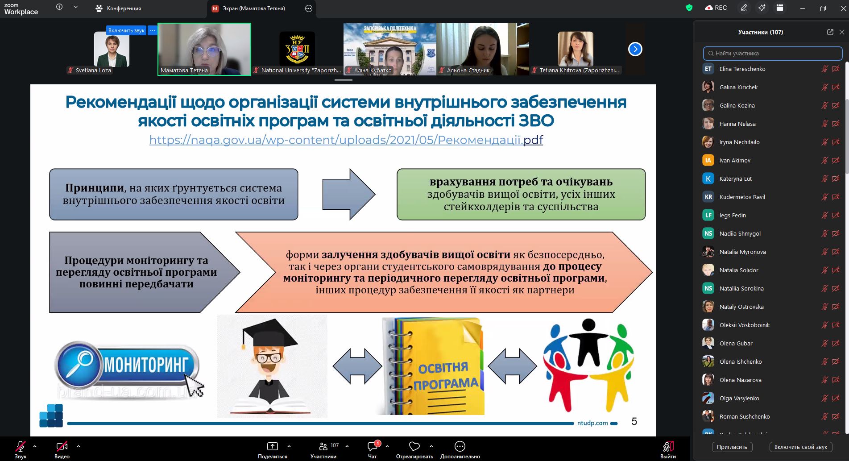849x461 pixels.
Task: Open Поделиться screen share
Action: point(273,449)
